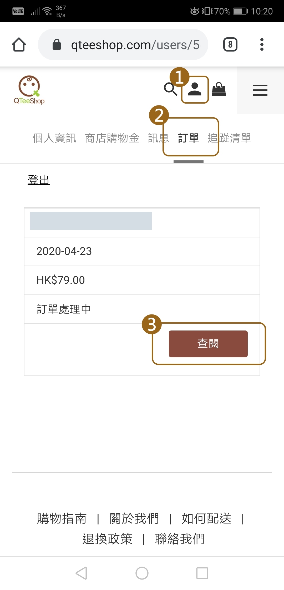The height and width of the screenshot is (590, 284).
Task: Open the site search magnifier
Action: tap(170, 89)
